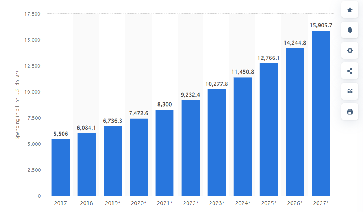Click the 2021 bar
Screen dimensions: 363x212
click(x=165, y=153)
